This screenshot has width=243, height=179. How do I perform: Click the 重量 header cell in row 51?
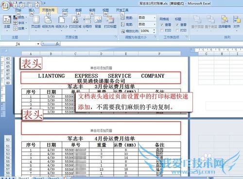102,144
